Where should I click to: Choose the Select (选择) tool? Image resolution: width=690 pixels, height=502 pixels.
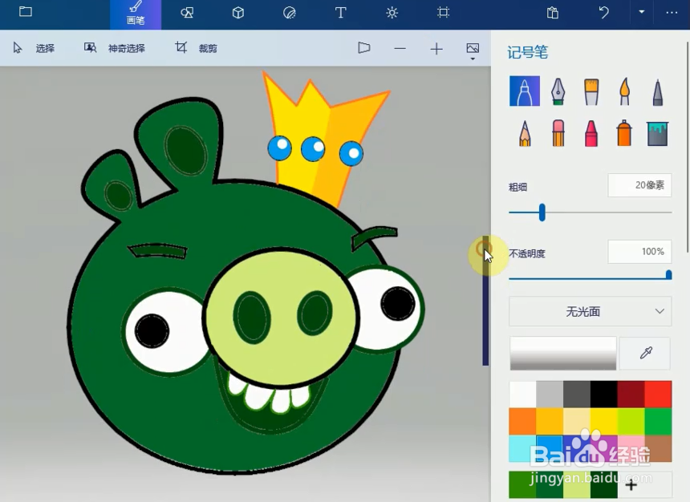click(34, 48)
